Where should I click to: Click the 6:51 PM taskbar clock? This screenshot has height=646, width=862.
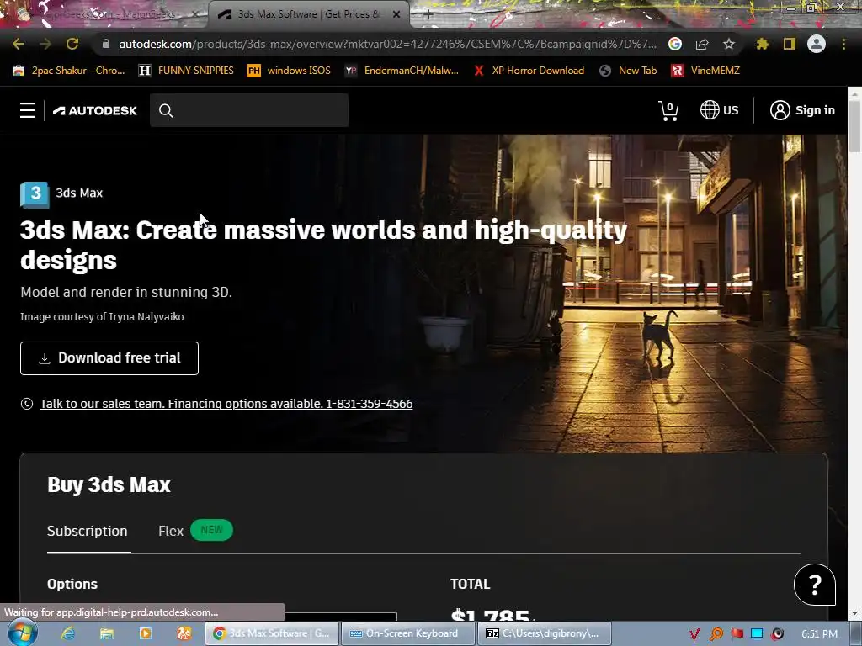(819, 634)
